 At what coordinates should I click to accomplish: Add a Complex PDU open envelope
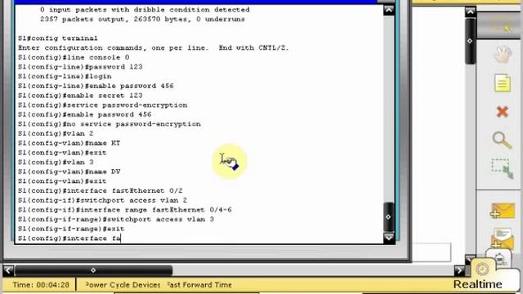point(503,238)
